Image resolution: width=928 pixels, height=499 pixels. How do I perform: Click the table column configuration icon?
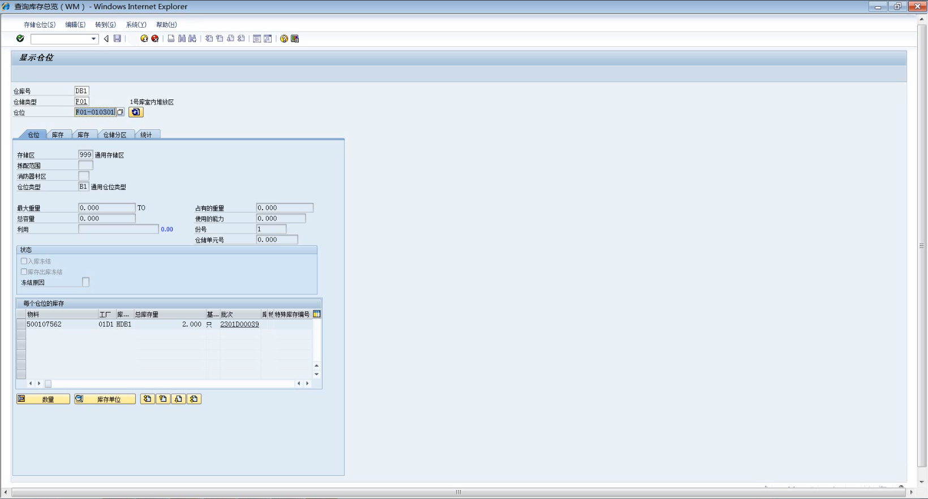[x=317, y=314]
